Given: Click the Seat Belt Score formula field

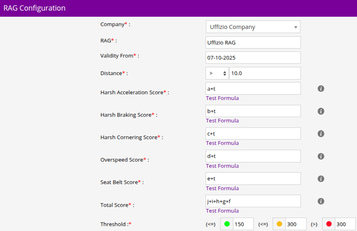Looking at the screenshot, I should (x=253, y=179).
